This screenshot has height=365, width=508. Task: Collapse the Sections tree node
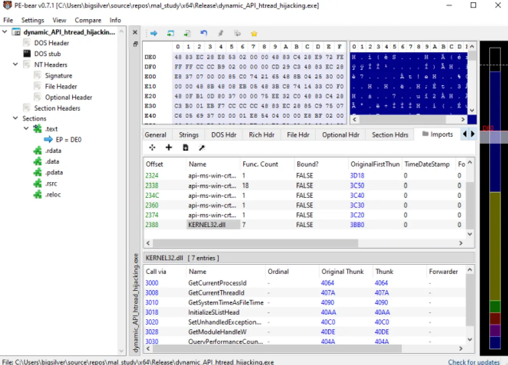click(x=16, y=118)
